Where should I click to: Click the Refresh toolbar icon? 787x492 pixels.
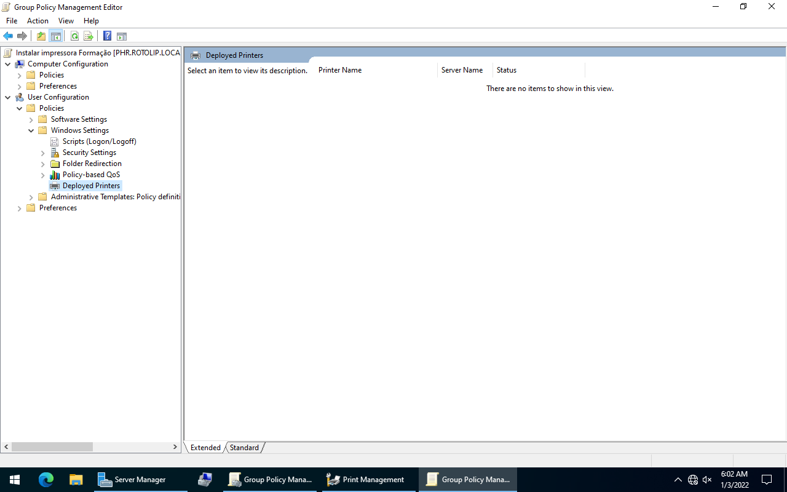[74, 36]
